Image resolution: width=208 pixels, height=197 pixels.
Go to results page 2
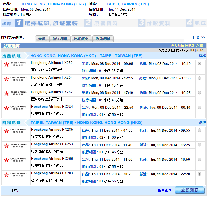[x=198, y=37]
